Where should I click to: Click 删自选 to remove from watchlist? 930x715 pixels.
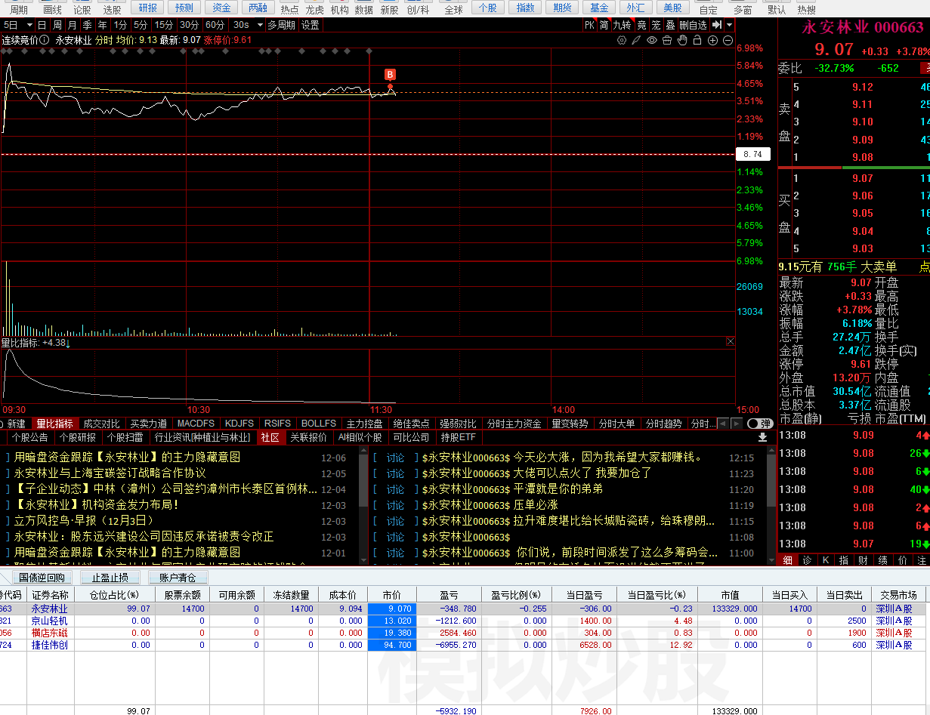tap(694, 25)
